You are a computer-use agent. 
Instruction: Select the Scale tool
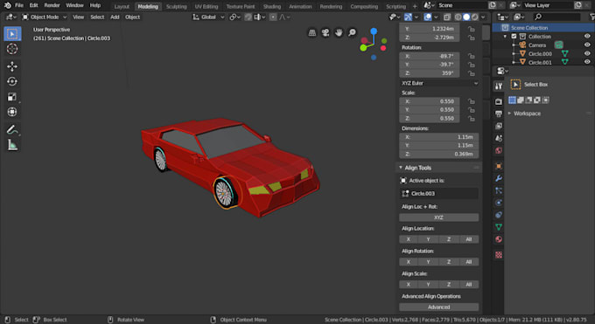click(x=12, y=97)
